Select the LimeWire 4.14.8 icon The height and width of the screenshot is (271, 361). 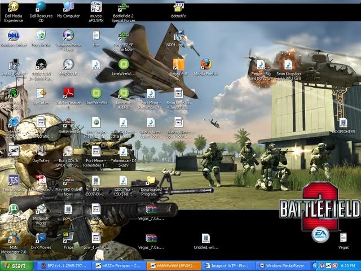point(124,99)
